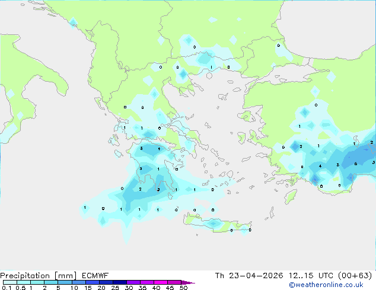Click the precipitation value '6' over Turkey
The image size is (376, 290).
coord(356,164)
